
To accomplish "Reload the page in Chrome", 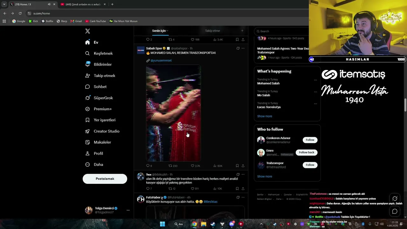I will point(20,13).
